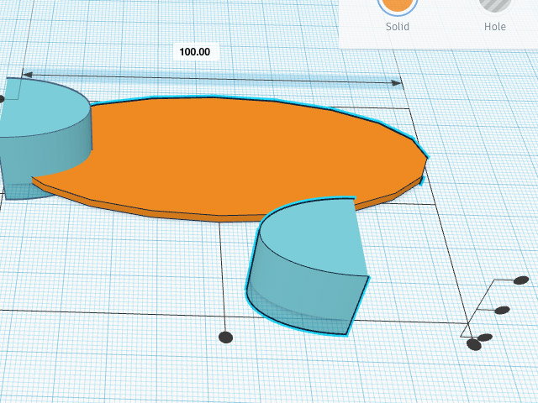This screenshot has height=403, width=538.
Task: Click right arrowhead of the 100.00 dimension line
Action: coord(397,82)
